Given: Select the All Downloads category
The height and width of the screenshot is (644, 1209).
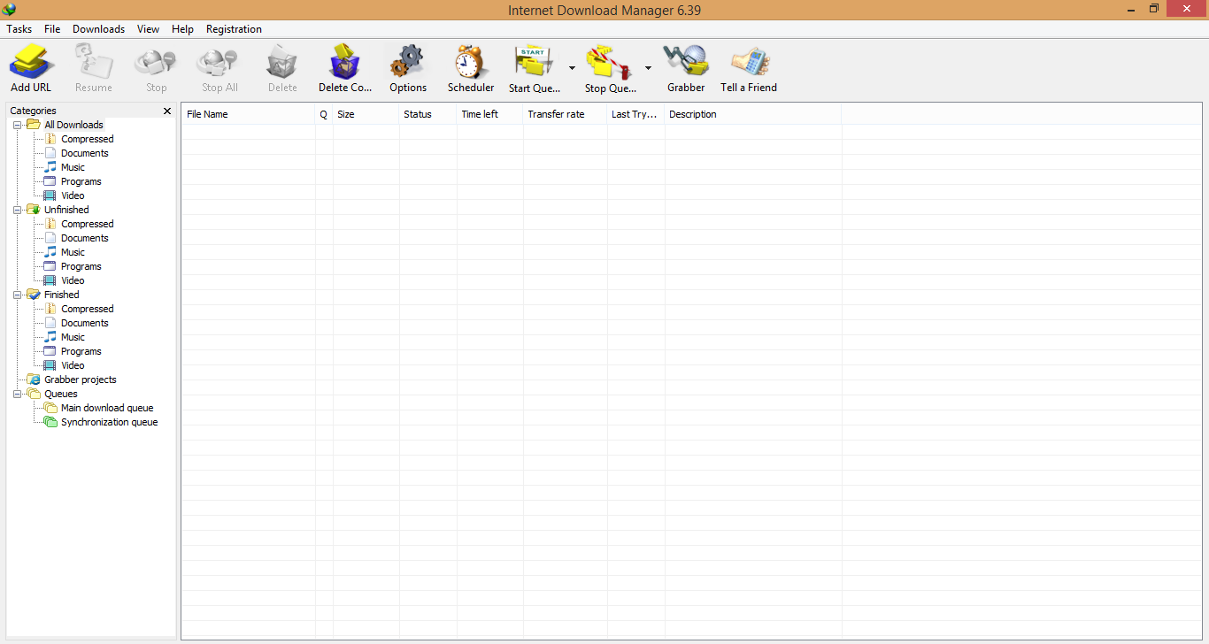Looking at the screenshot, I should (x=73, y=125).
